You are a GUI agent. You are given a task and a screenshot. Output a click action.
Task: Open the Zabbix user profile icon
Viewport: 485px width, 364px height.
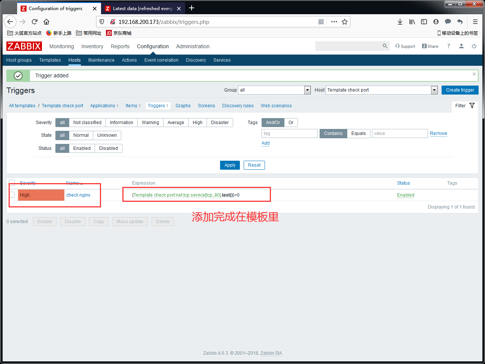(461, 46)
